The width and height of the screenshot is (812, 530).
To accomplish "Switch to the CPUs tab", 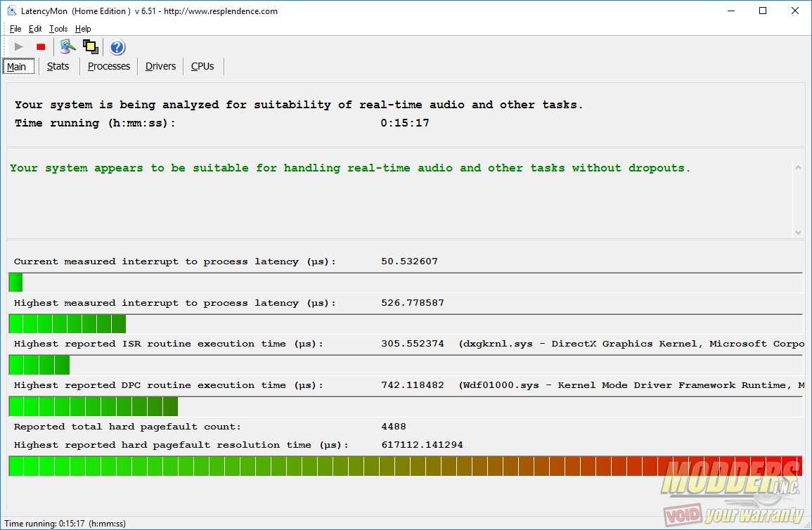I will pos(202,66).
